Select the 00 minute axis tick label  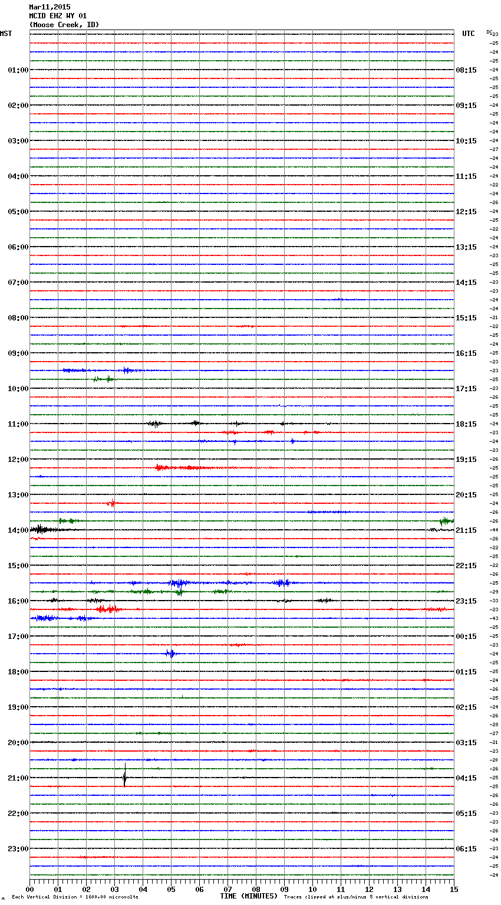pos(29,889)
